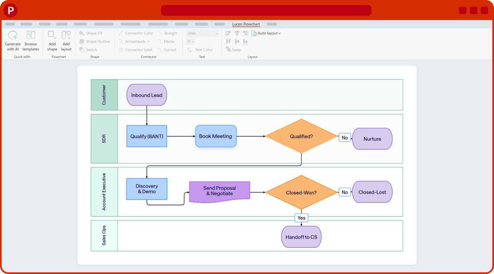Select the Inbound Lead shape
Image resolution: width=494 pixels, height=274 pixels.
click(x=147, y=95)
